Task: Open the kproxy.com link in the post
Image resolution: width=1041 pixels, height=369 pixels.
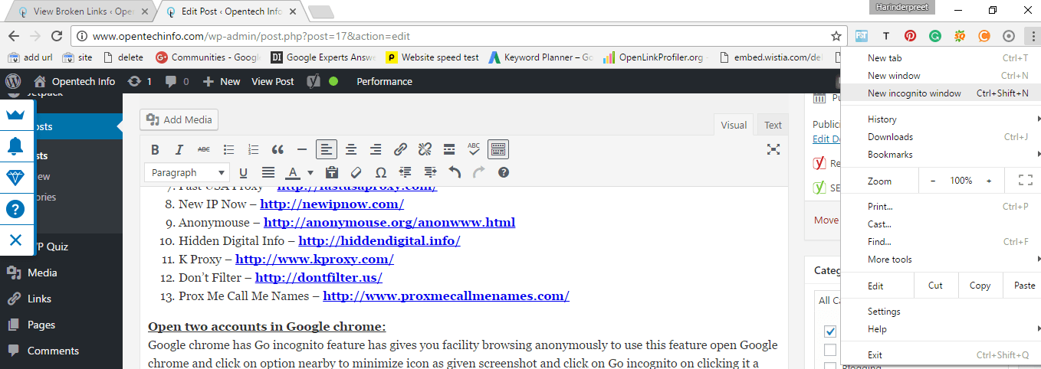Action: click(x=314, y=260)
